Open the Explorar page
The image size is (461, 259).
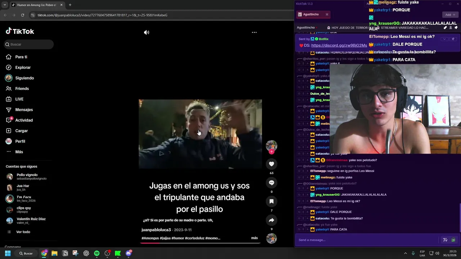click(x=23, y=67)
